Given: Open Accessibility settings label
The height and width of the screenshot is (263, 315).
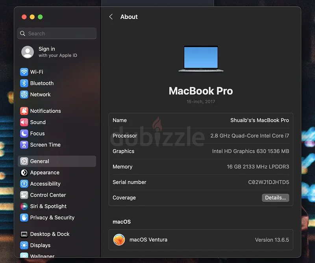Looking at the screenshot, I should pyautogui.click(x=45, y=183).
